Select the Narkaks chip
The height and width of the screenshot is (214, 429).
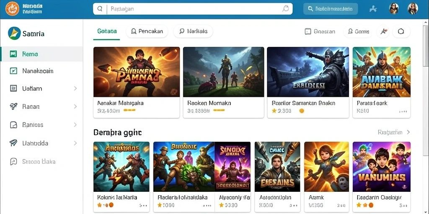(x=193, y=31)
